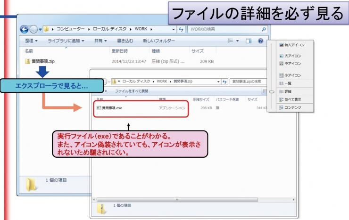Image resolution: width=349 pixels, height=220 pixels.
Task: Click the view size slider handle
Action: click(272, 91)
